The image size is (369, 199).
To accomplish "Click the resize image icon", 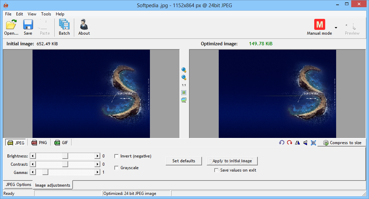I will [313, 143].
